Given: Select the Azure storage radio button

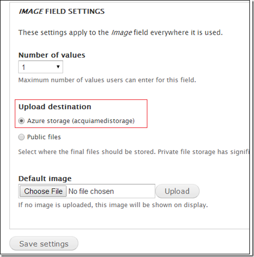Looking at the screenshot, I should [x=21, y=121].
